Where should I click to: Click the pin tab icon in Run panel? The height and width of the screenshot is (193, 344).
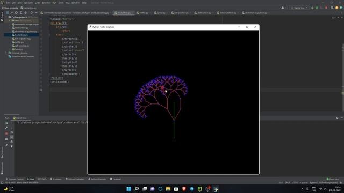tap(6, 145)
